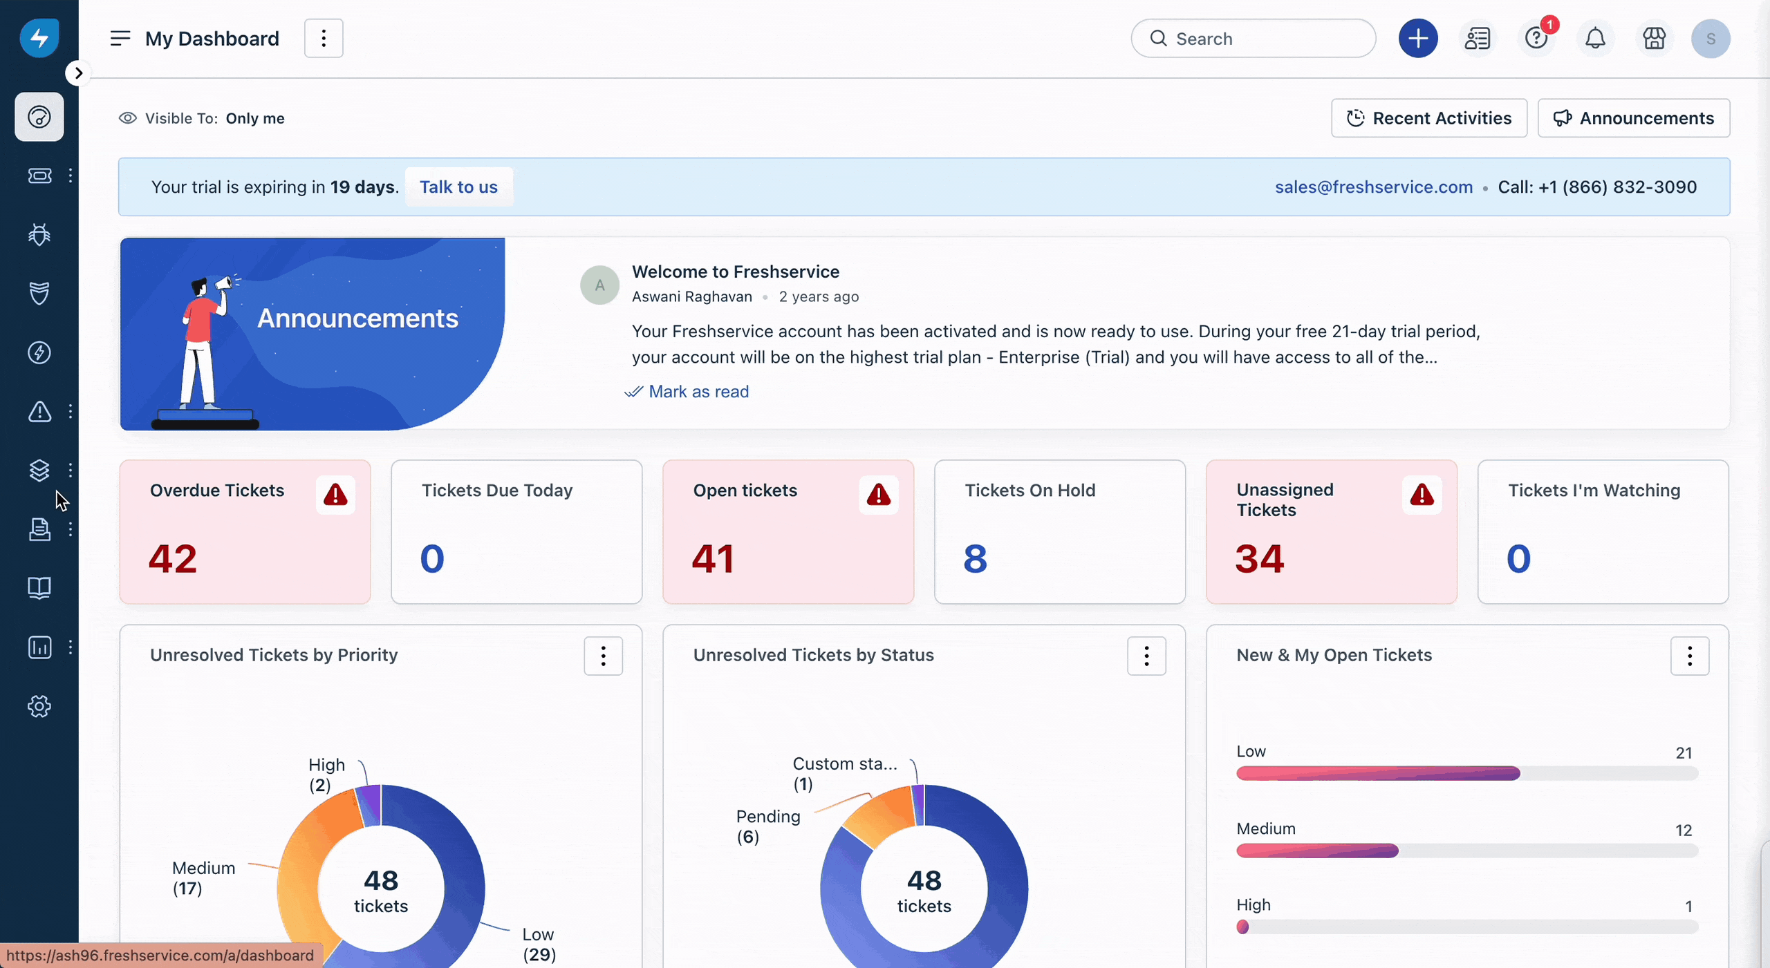
Task: Select the shield/security icon in sidebar
Action: click(x=39, y=292)
